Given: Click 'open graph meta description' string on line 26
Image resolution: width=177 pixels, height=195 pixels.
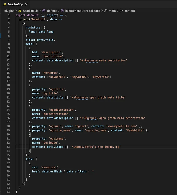Looking at the screenshot, I should click(x=113, y=118).
